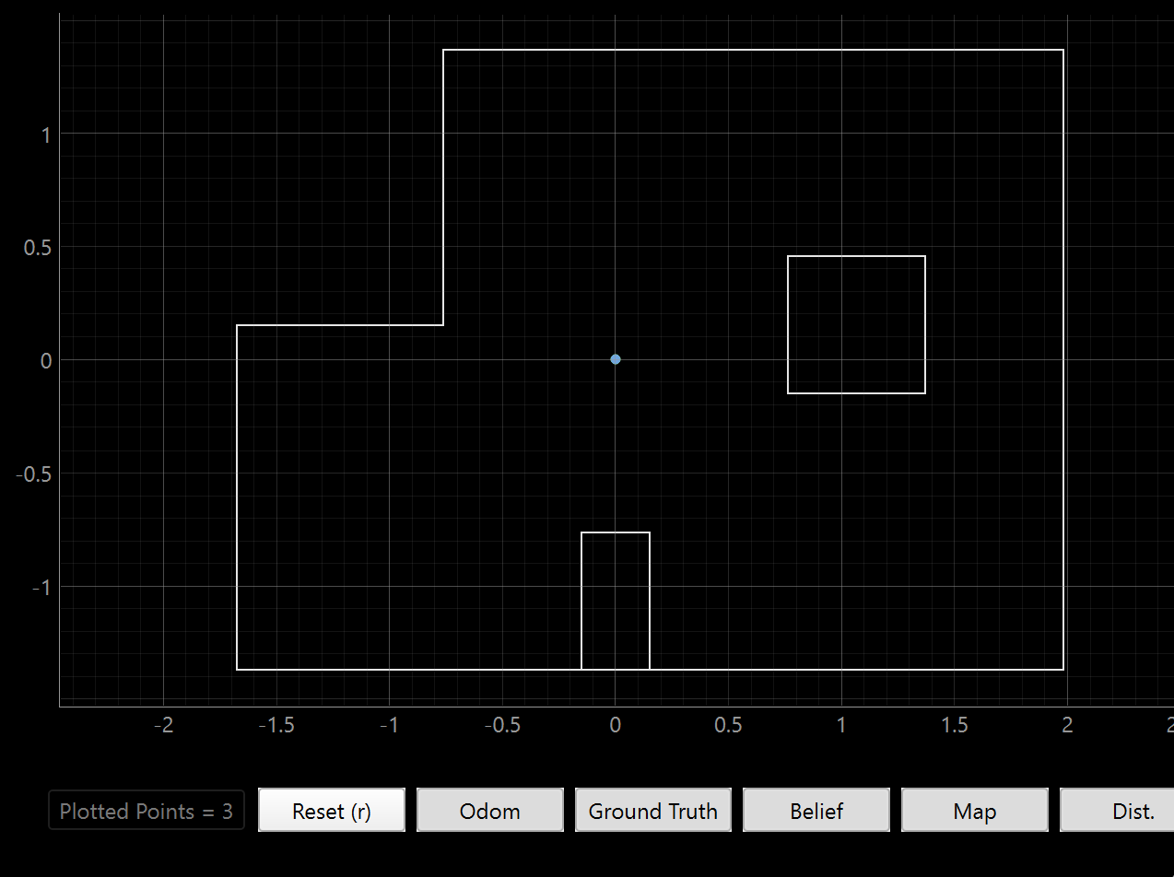Click the x-axis label -2

tap(164, 725)
